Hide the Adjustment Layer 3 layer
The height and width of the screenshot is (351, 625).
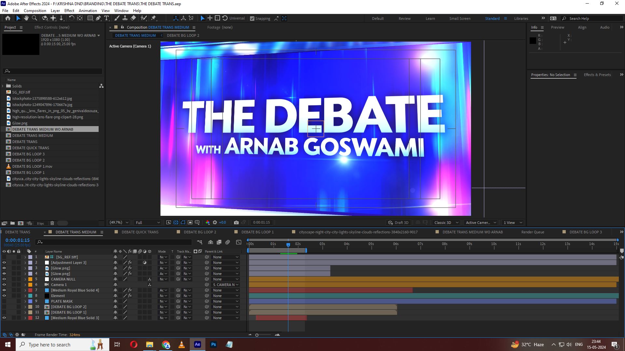(4, 263)
